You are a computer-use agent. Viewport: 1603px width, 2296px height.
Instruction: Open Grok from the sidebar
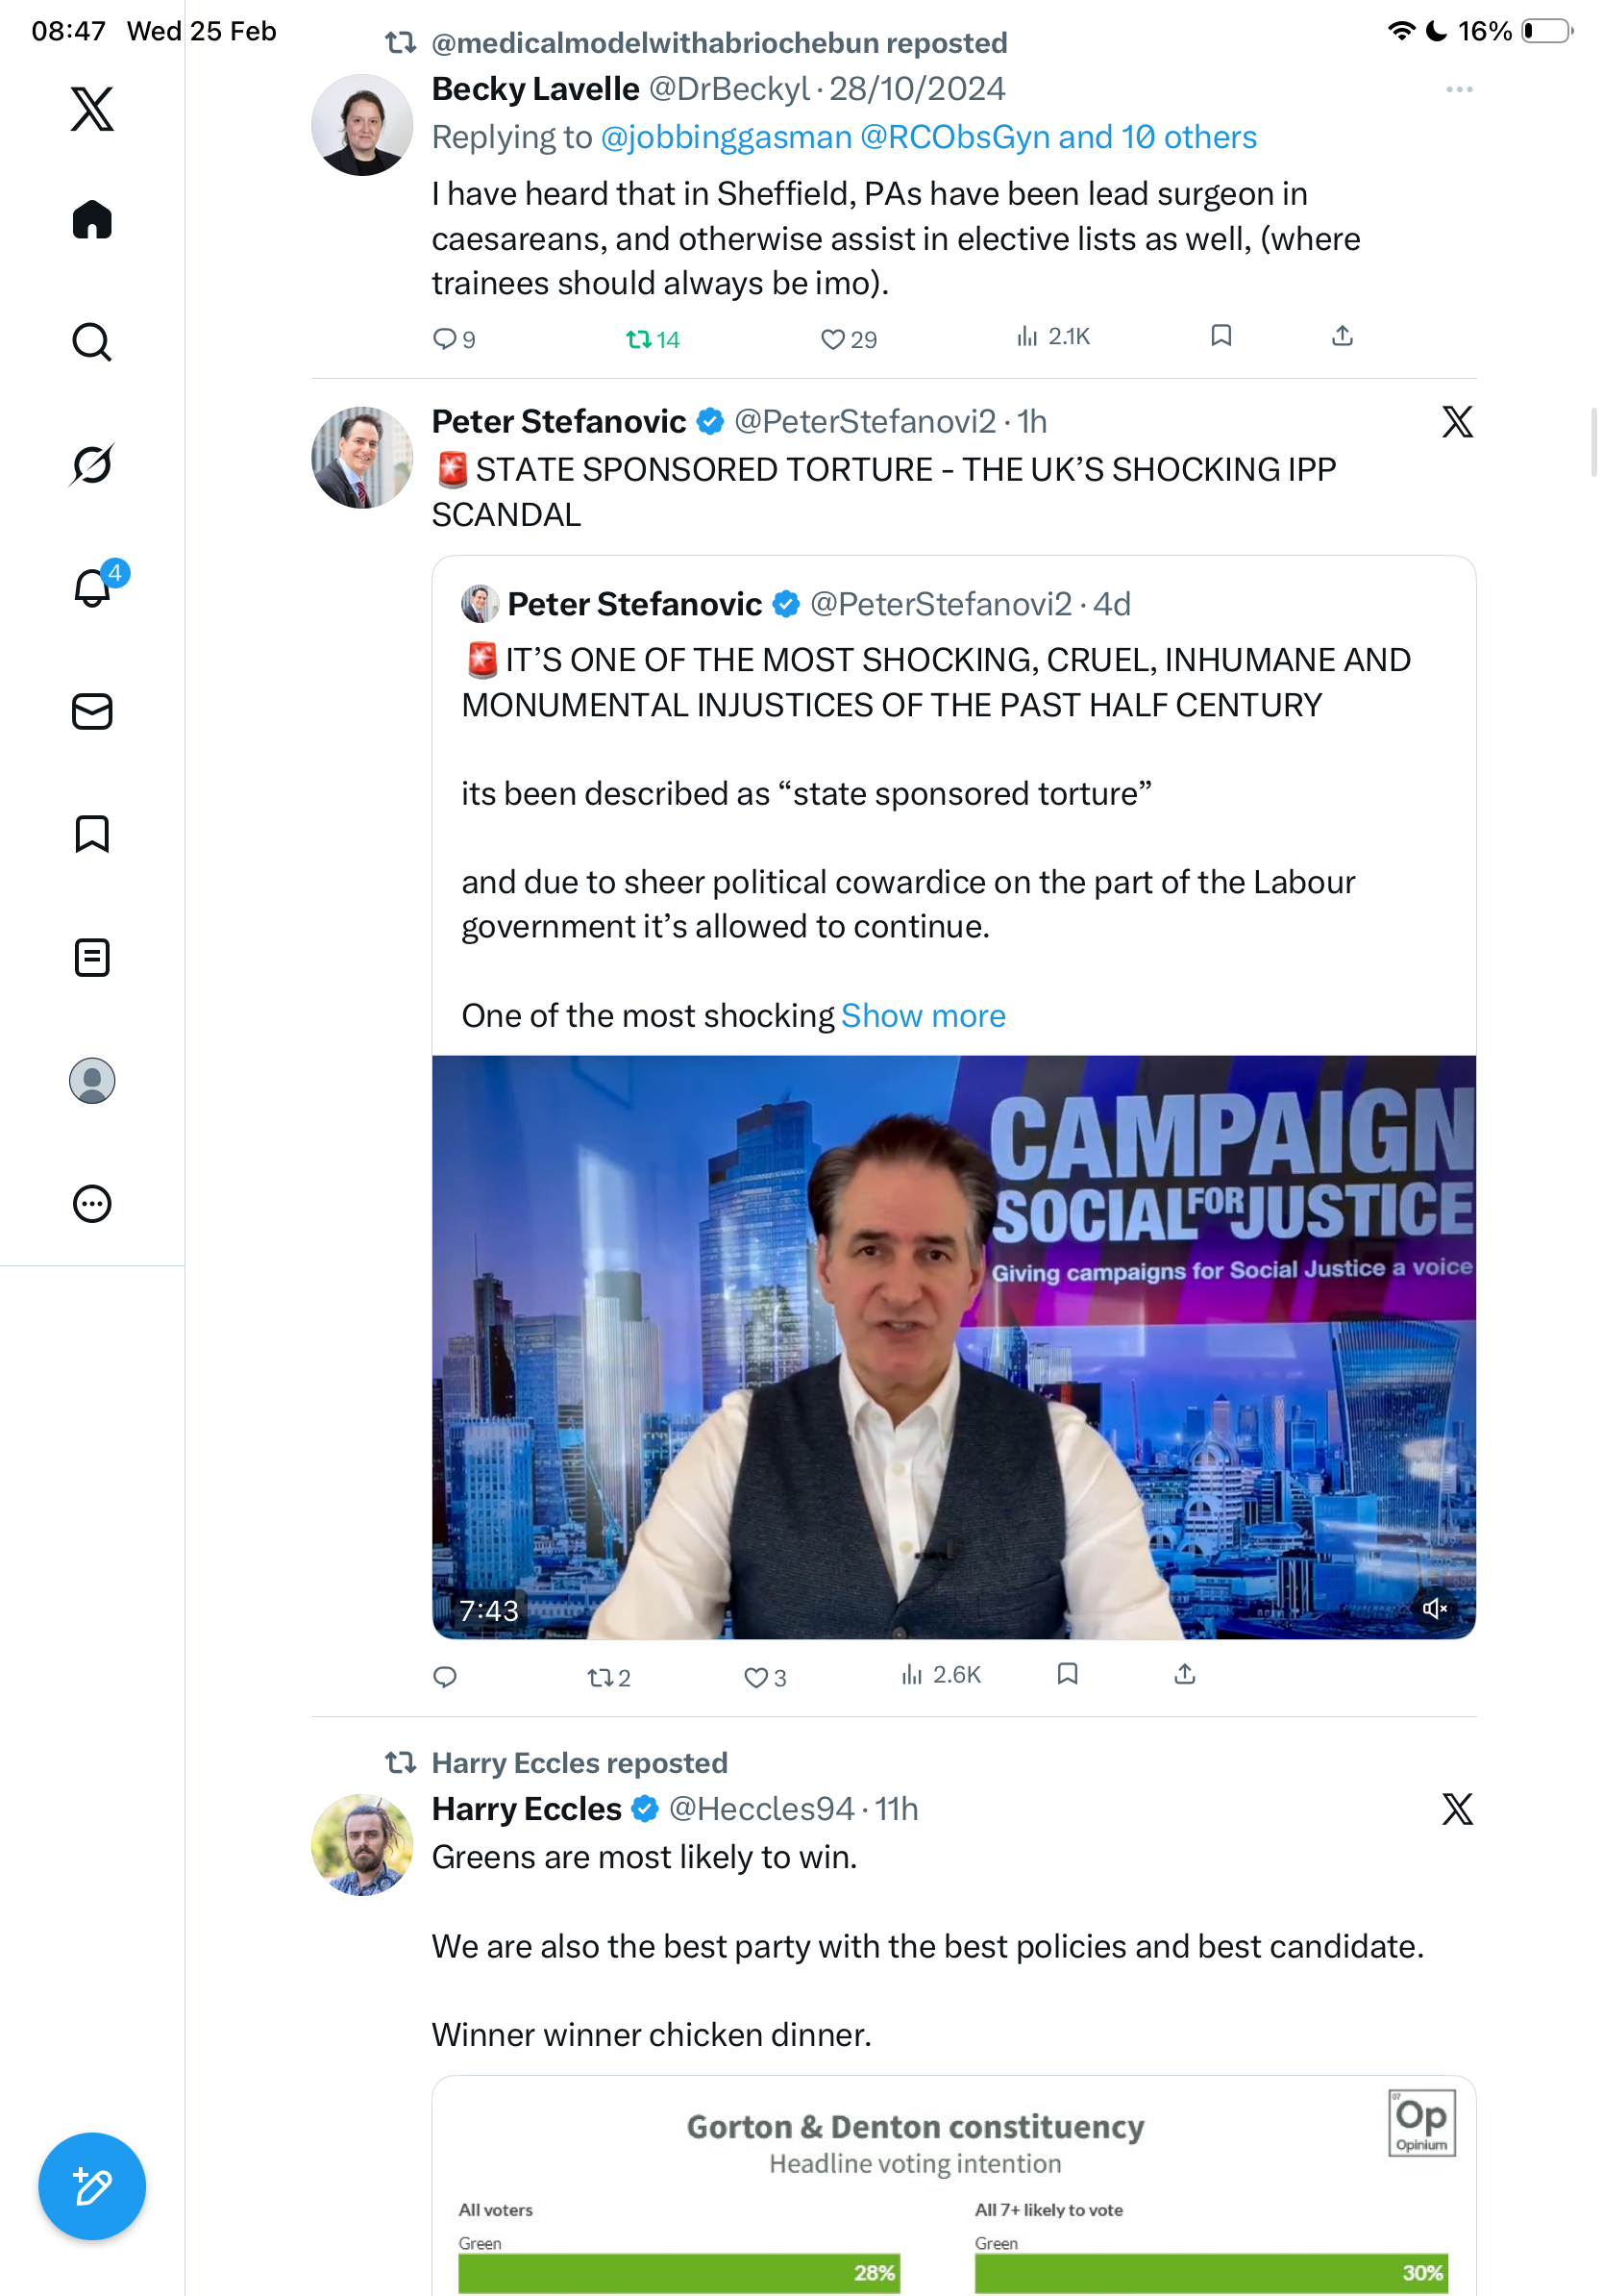(92, 464)
